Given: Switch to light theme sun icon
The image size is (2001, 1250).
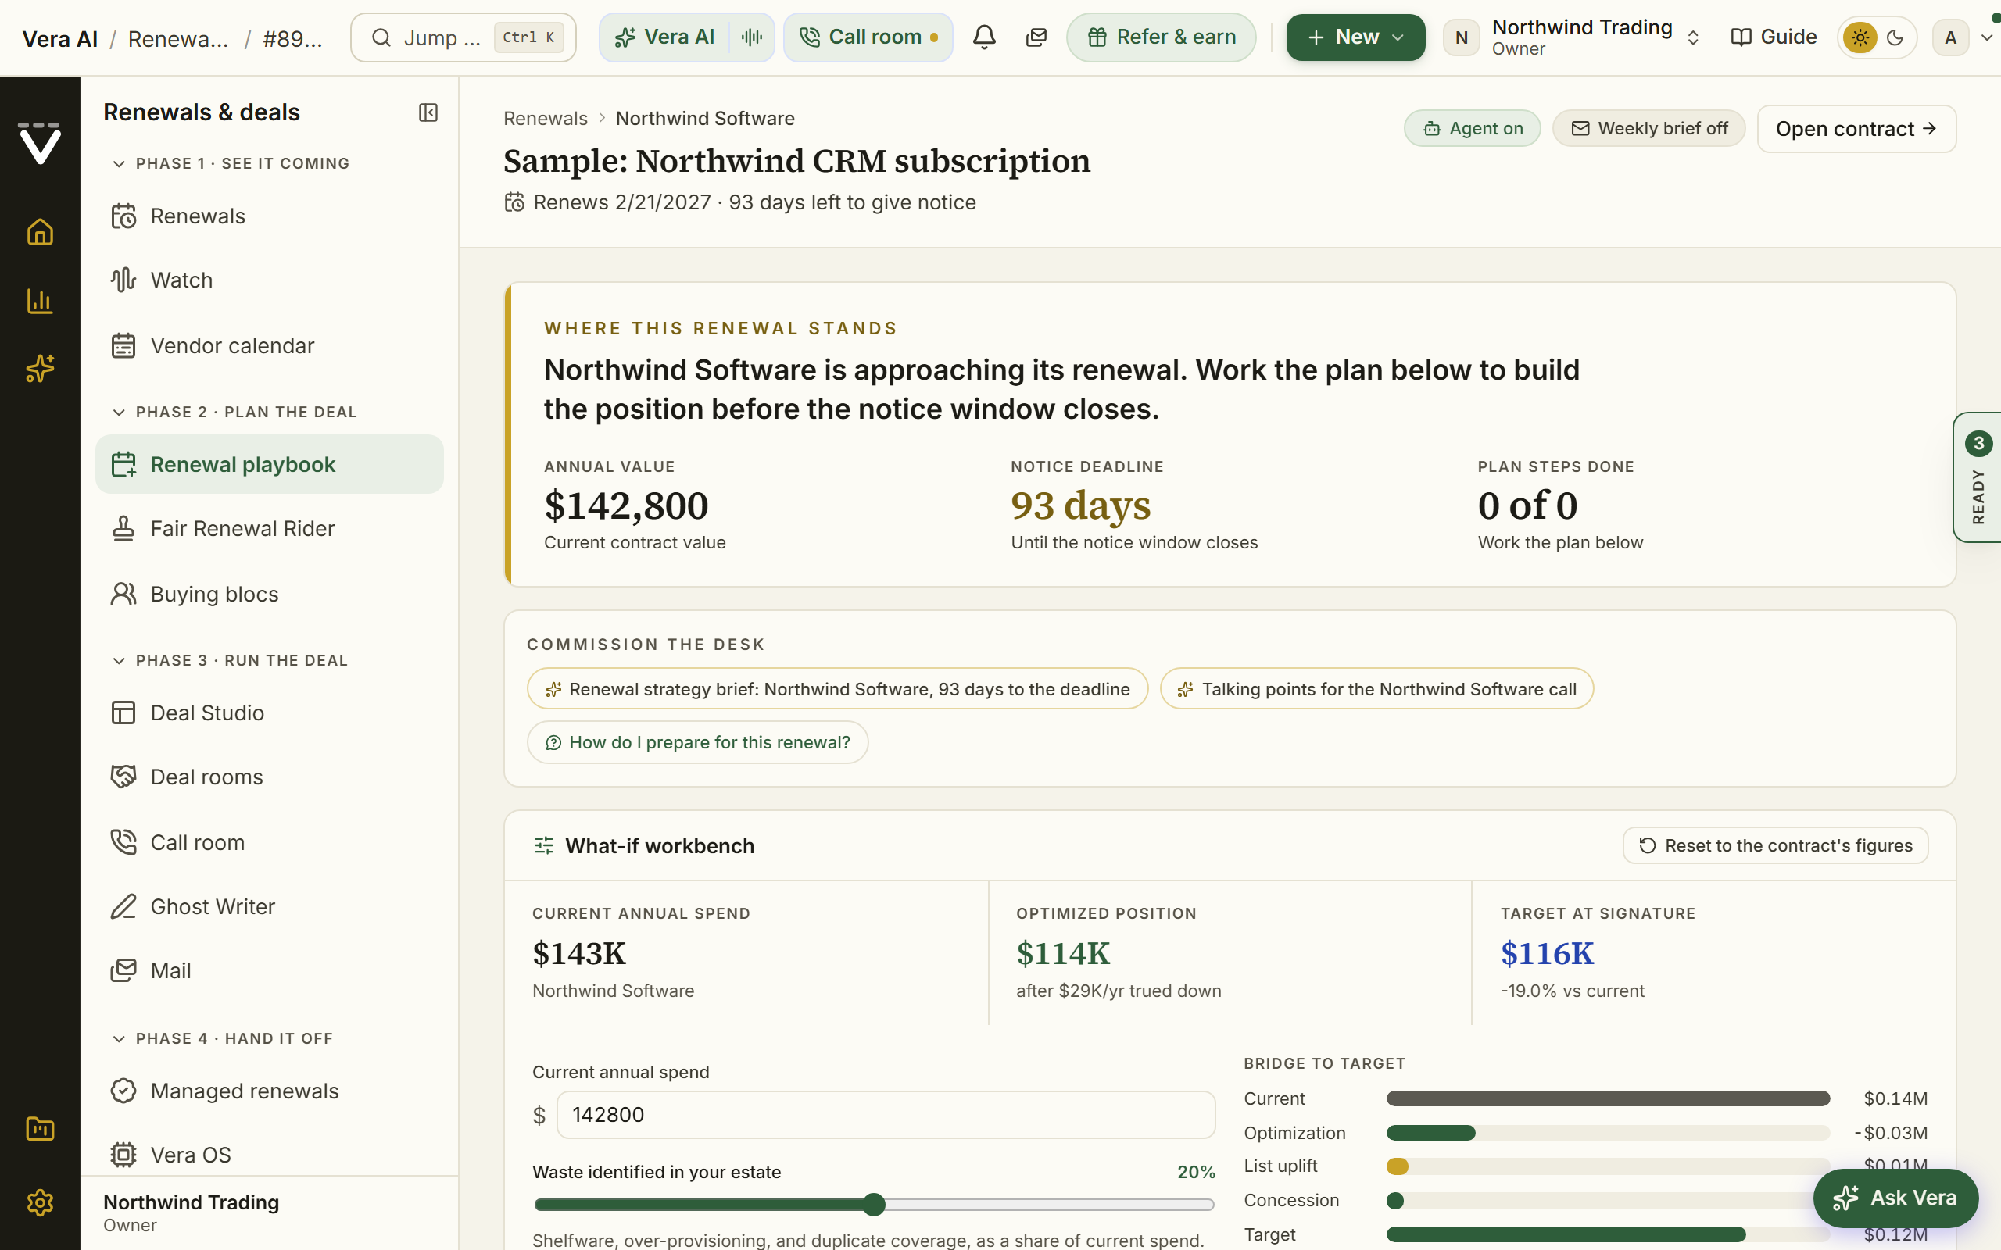Looking at the screenshot, I should pyautogui.click(x=1860, y=37).
